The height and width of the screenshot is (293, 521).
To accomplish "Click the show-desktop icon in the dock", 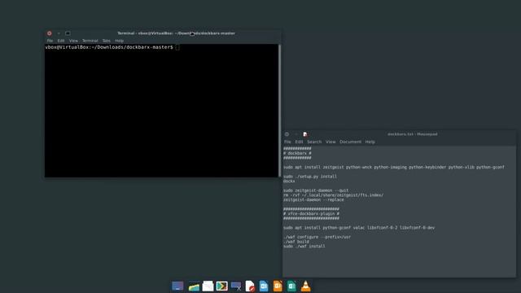I will pos(177,286).
